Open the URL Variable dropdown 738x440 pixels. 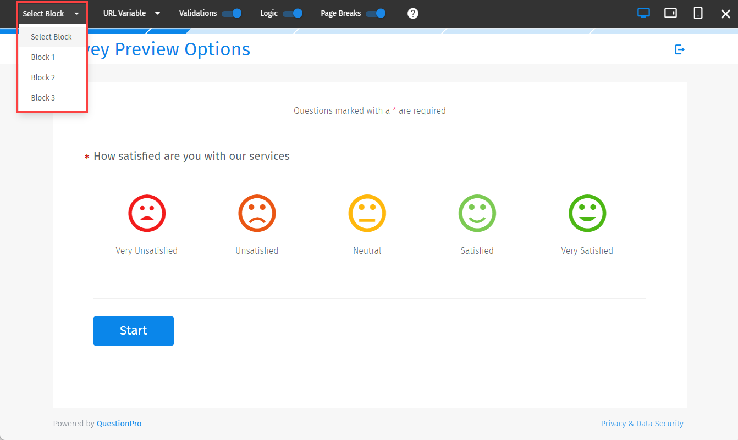tap(131, 13)
